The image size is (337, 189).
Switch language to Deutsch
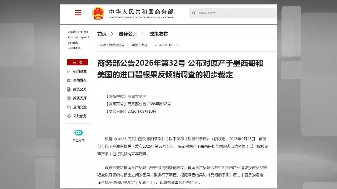pos(73,43)
